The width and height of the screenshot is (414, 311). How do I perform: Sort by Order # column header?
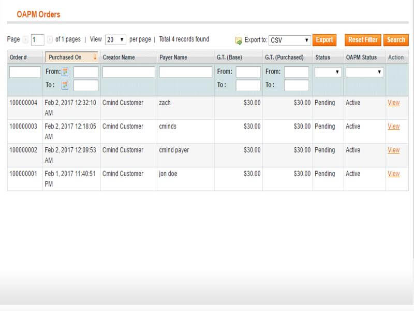(18, 57)
